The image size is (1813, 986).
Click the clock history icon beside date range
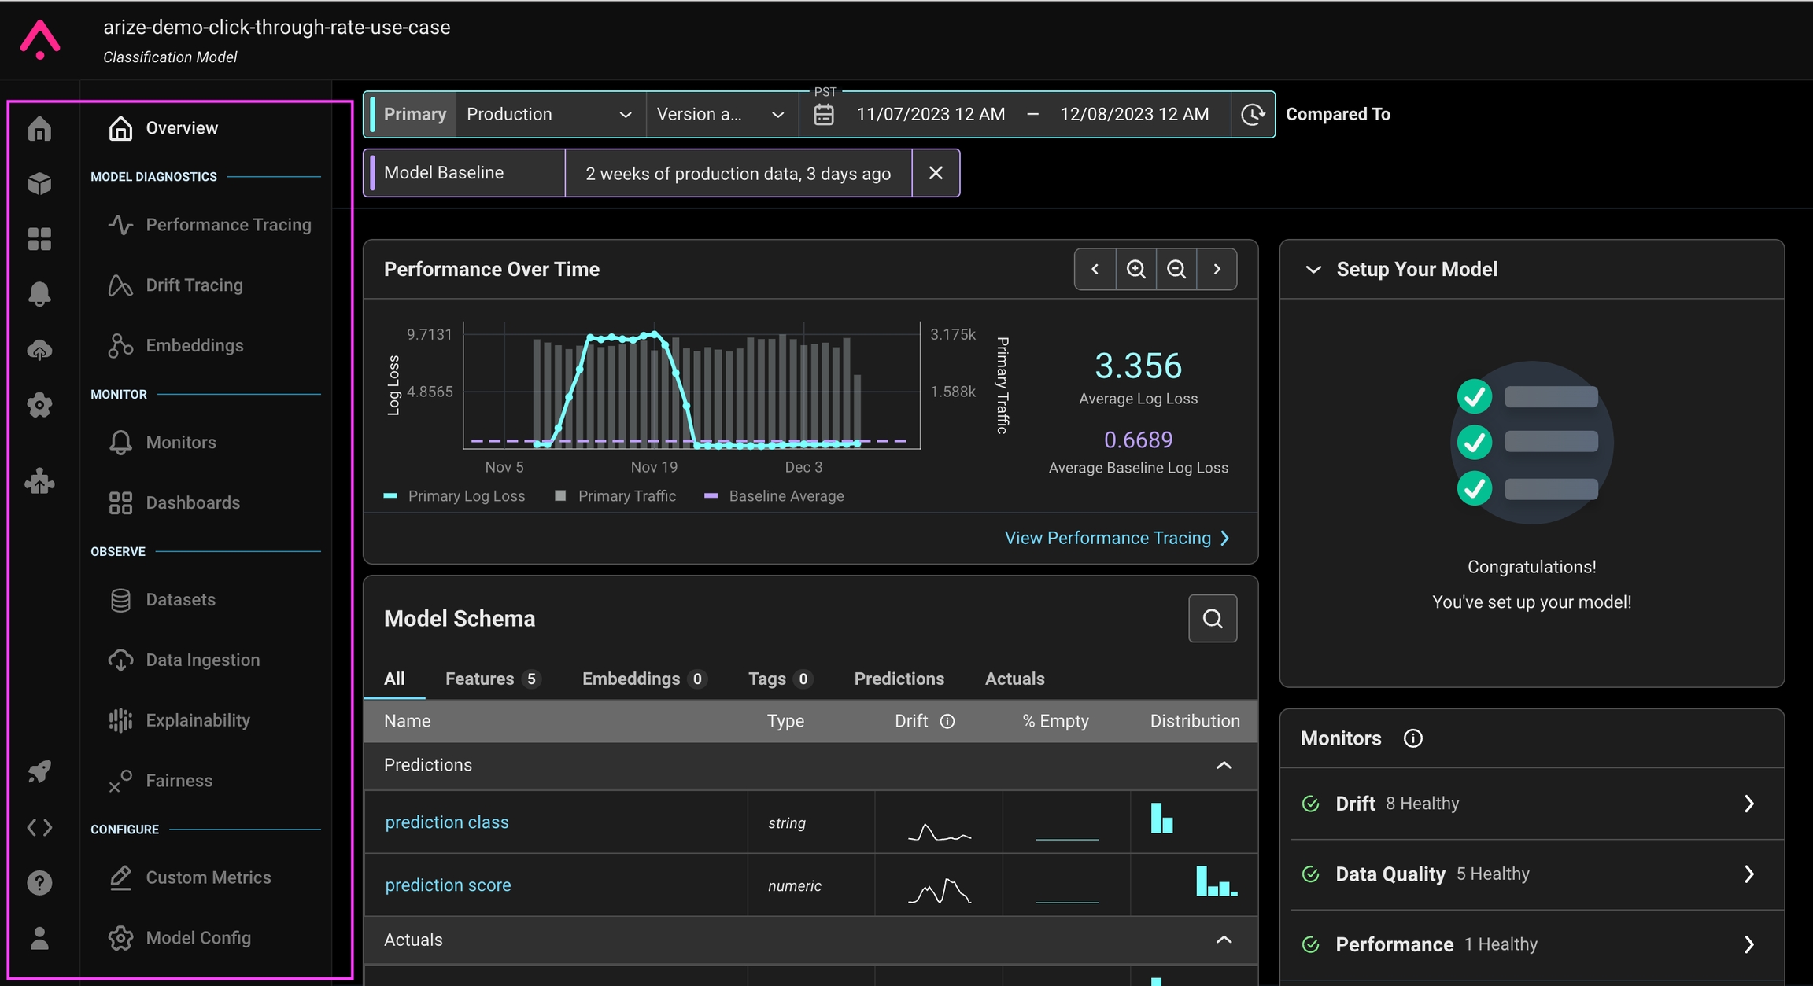tap(1253, 115)
